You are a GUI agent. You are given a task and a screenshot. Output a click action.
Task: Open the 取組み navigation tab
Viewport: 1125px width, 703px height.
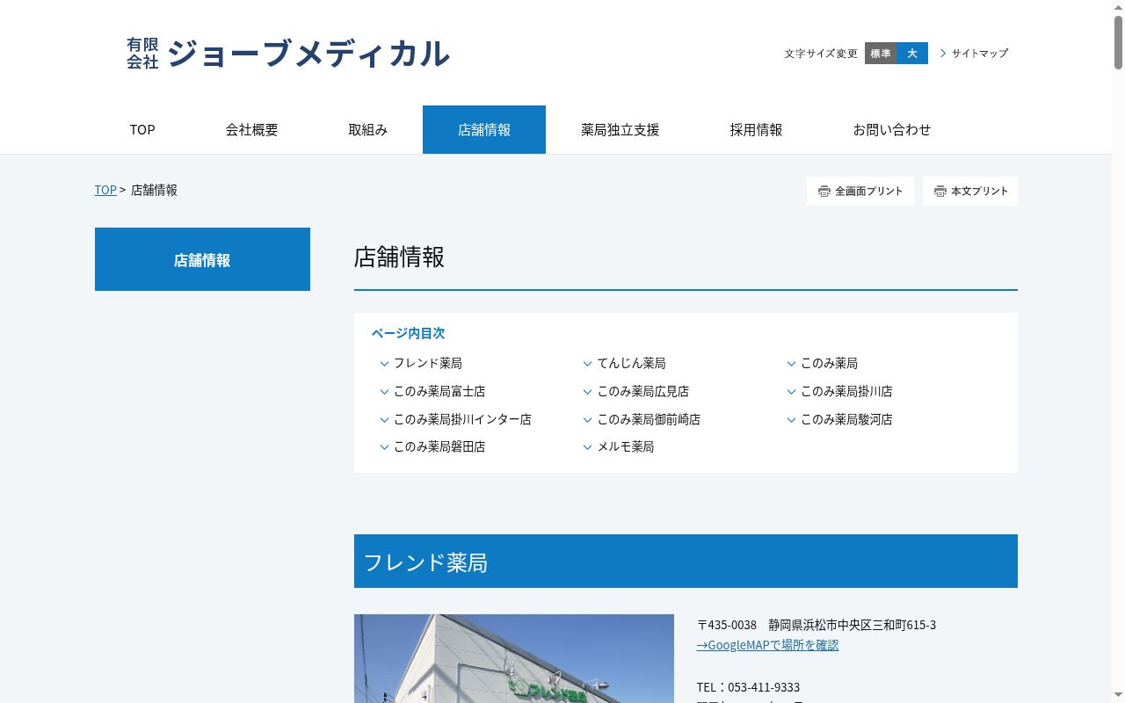tap(367, 129)
